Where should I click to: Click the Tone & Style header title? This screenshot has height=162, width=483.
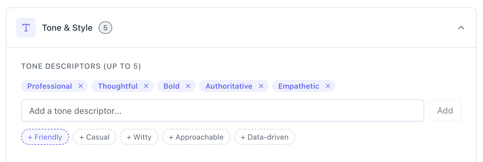click(x=67, y=28)
